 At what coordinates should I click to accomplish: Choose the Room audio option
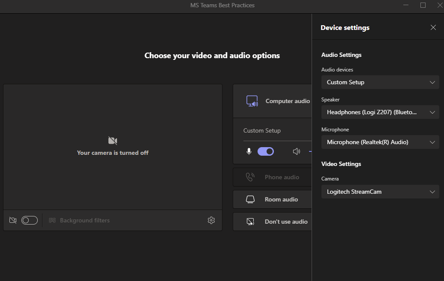point(273,199)
